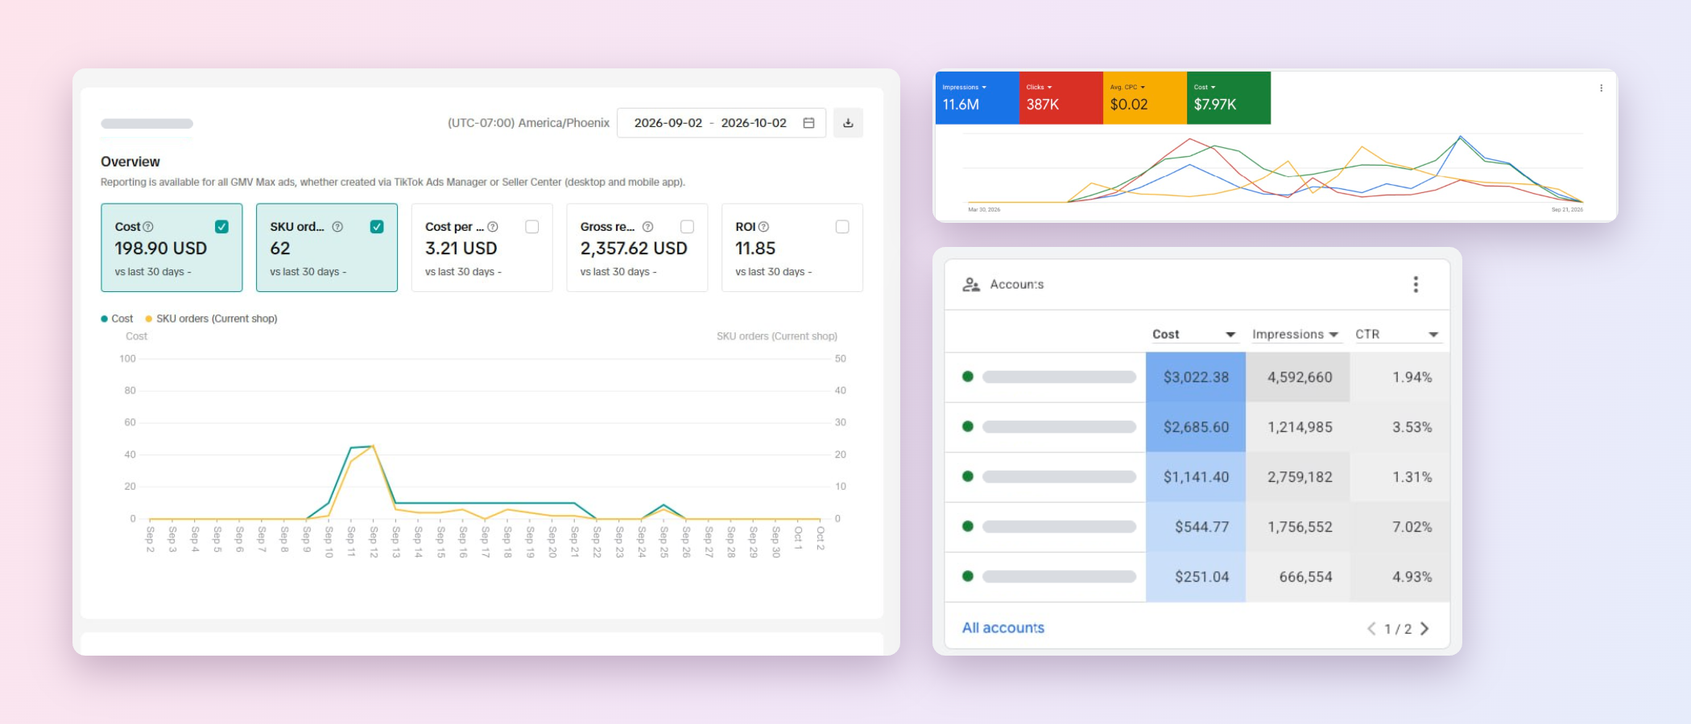Click the 2,759,182 impressions cell

(1298, 477)
